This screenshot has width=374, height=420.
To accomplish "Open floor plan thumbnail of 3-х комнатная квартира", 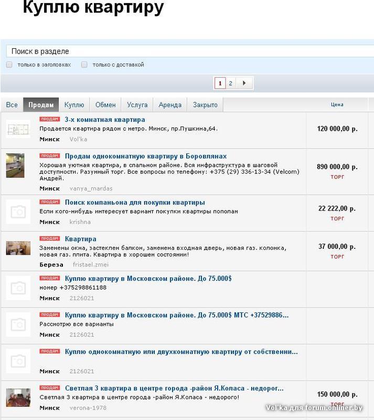I will (18, 129).
